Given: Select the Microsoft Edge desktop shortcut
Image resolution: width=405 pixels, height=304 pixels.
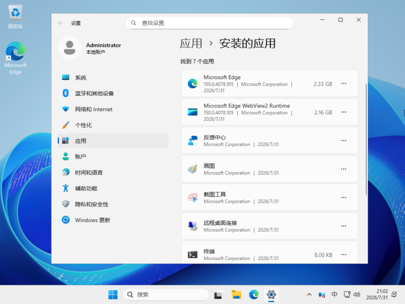Looking at the screenshot, I should pos(15,58).
